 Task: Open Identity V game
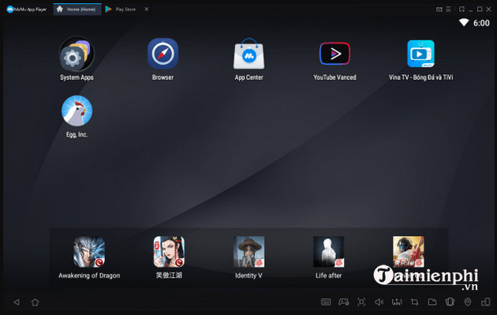(248, 252)
